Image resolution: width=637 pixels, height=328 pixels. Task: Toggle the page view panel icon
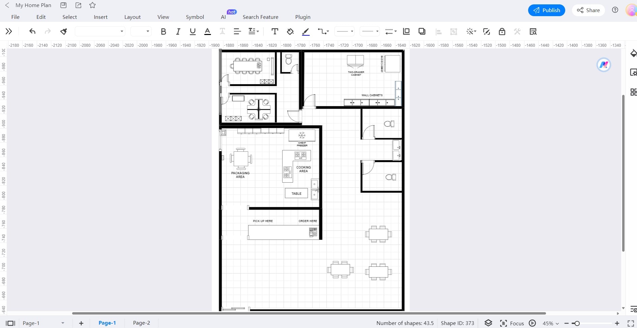pyautogui.click(x=11, y=323)
